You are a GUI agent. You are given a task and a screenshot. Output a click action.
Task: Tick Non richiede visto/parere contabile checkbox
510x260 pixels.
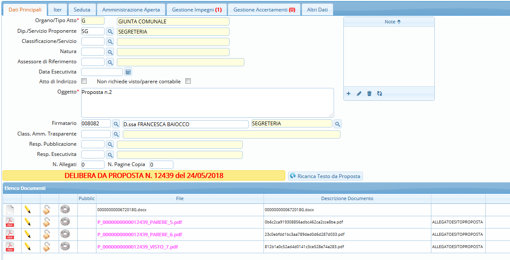[188, 81]
